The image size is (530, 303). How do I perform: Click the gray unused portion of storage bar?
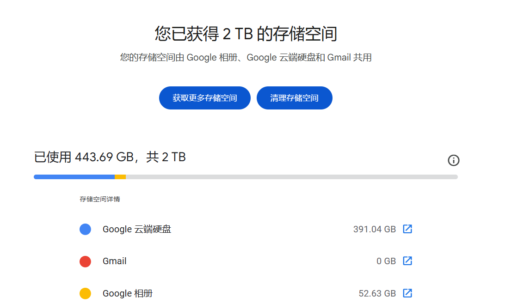pos(292,177)
